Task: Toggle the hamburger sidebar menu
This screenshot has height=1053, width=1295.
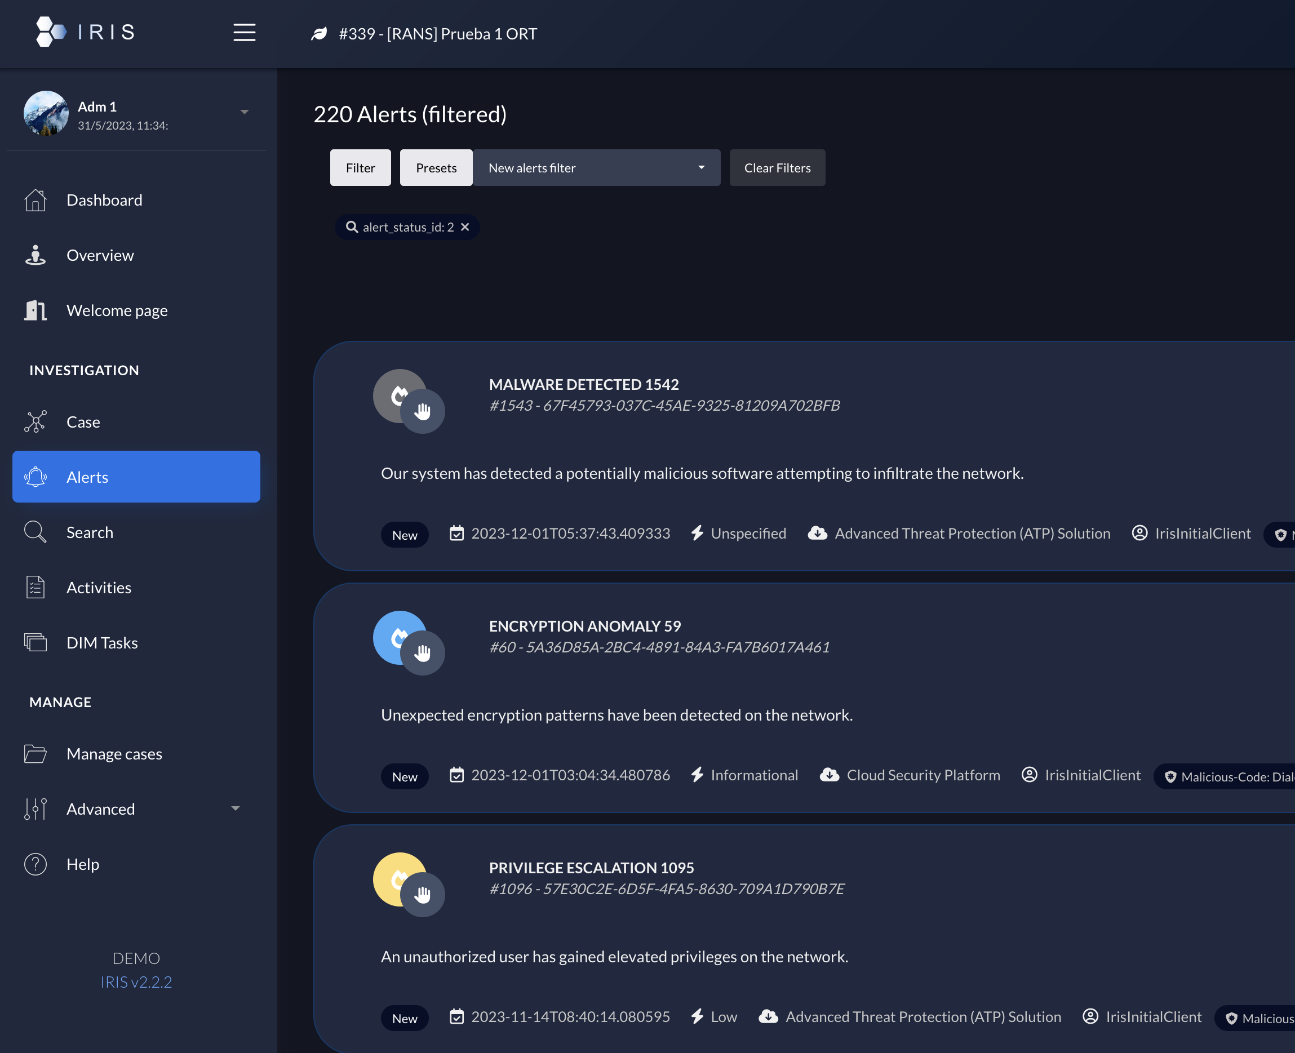Action: [244, 32]
